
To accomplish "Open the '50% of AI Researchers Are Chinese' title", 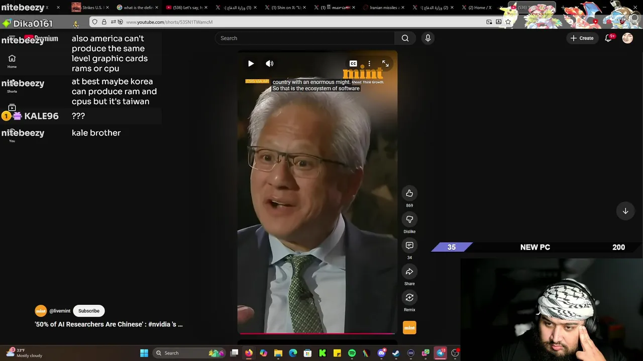I will [x=109, y=324].
